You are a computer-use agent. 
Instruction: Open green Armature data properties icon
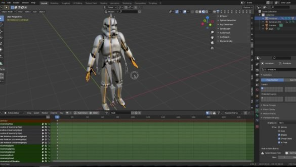click(257, 111)
